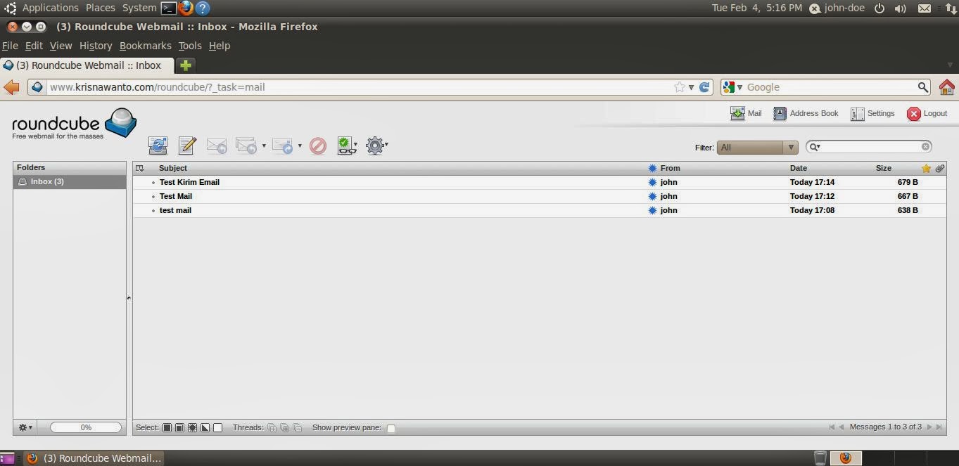959x466 pixels.
Task: Click Select current page icon
Action: [x=179, y=427]
